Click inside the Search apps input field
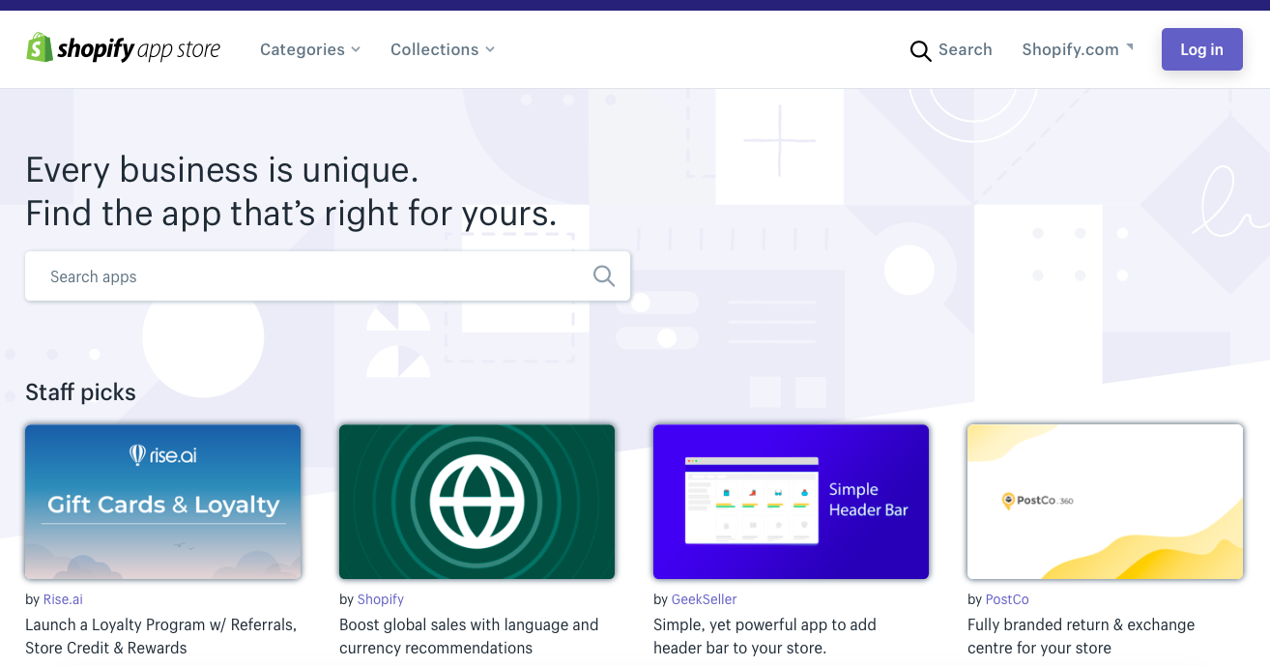Viewport: 1270px width, 666px height. coord(290,275)
